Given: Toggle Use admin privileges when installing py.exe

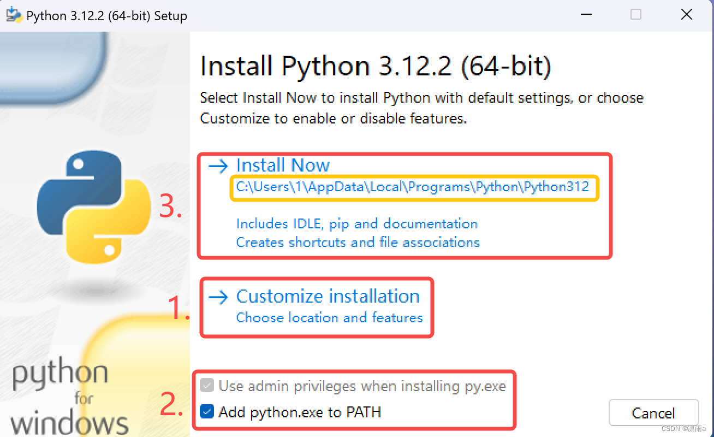Looking at the screenshot, I should [x=207, y=386].
